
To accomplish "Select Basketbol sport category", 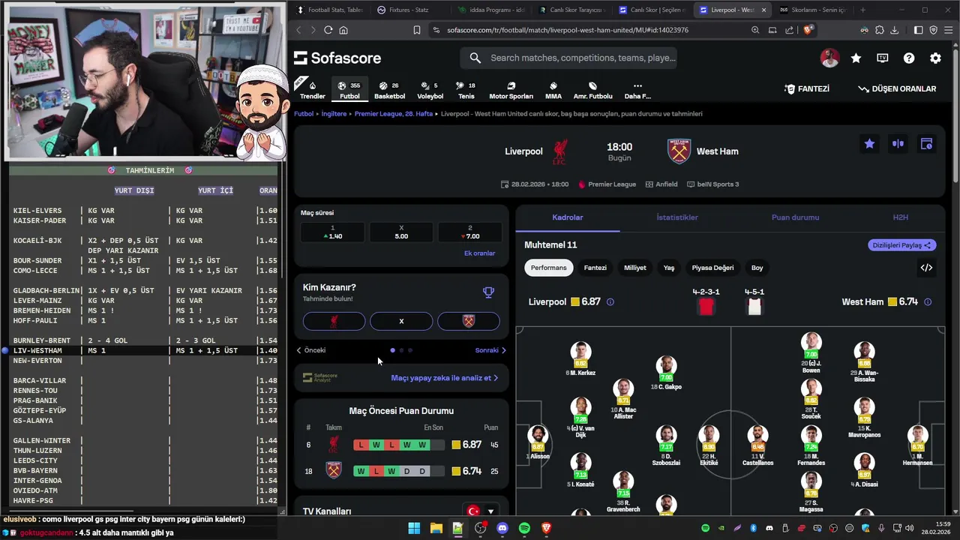I will point(389,90).
